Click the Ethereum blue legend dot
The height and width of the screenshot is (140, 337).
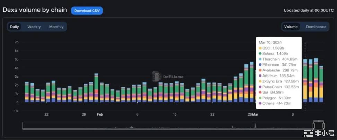(260, 64)
